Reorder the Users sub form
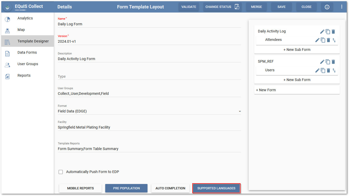 (334, 71)
